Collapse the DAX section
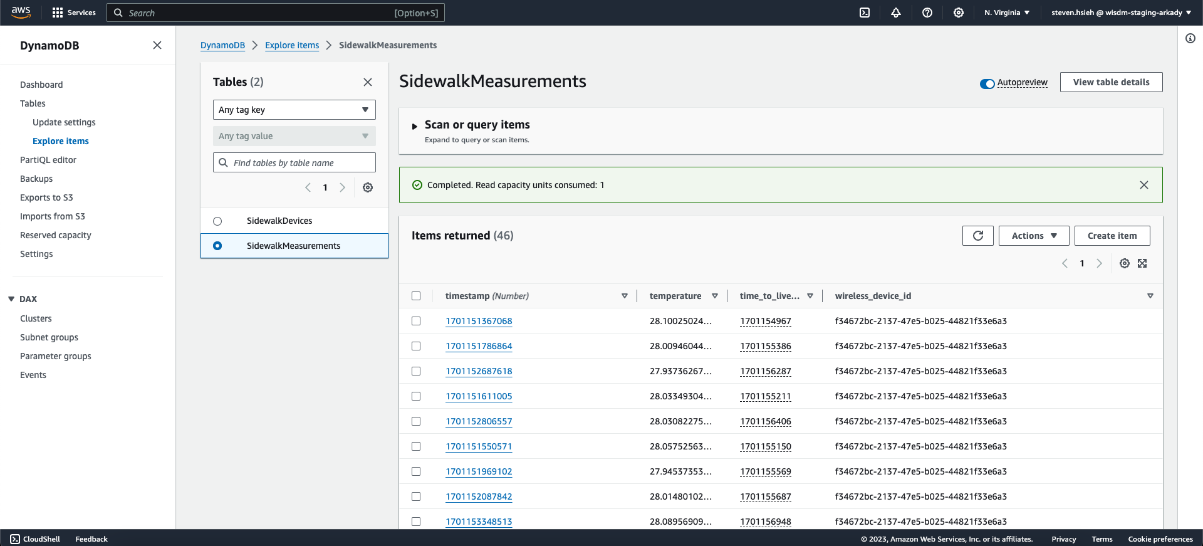The width and height of the screenshot is (1203, 546). pyautogui.click(x=11, y=299)
